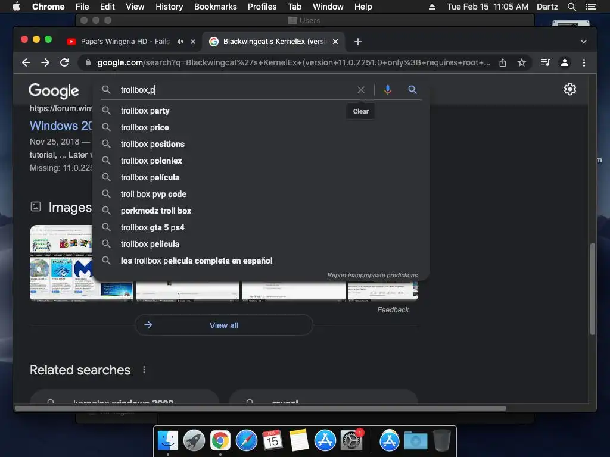The height and width of the screenshot is (457, 610).
Task: Open a new tab with plus button
Action: click(x=358, y=42)
